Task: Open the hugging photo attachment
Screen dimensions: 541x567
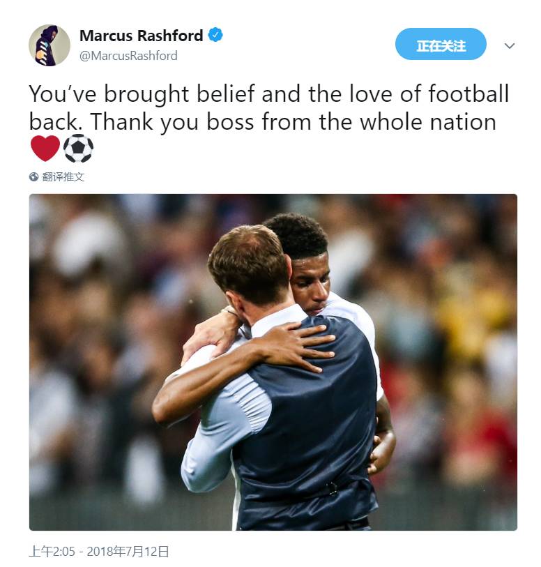Action: [x=273, y=363]
